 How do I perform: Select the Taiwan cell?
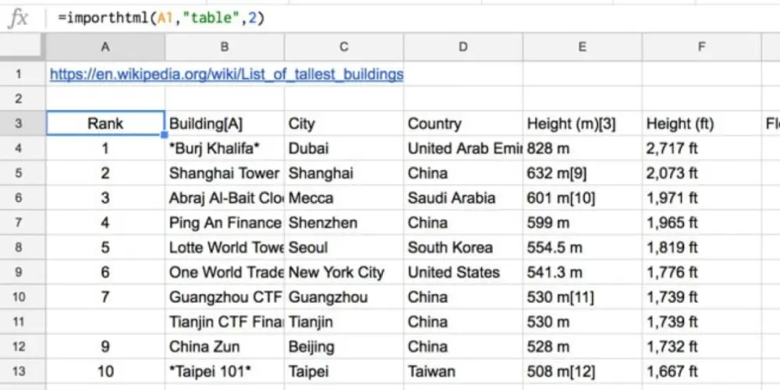pyautogui.click(x=463, y=372)
